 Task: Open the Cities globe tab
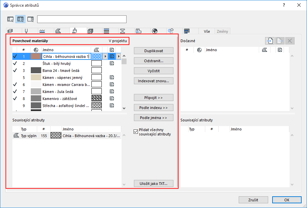[155, 31]
